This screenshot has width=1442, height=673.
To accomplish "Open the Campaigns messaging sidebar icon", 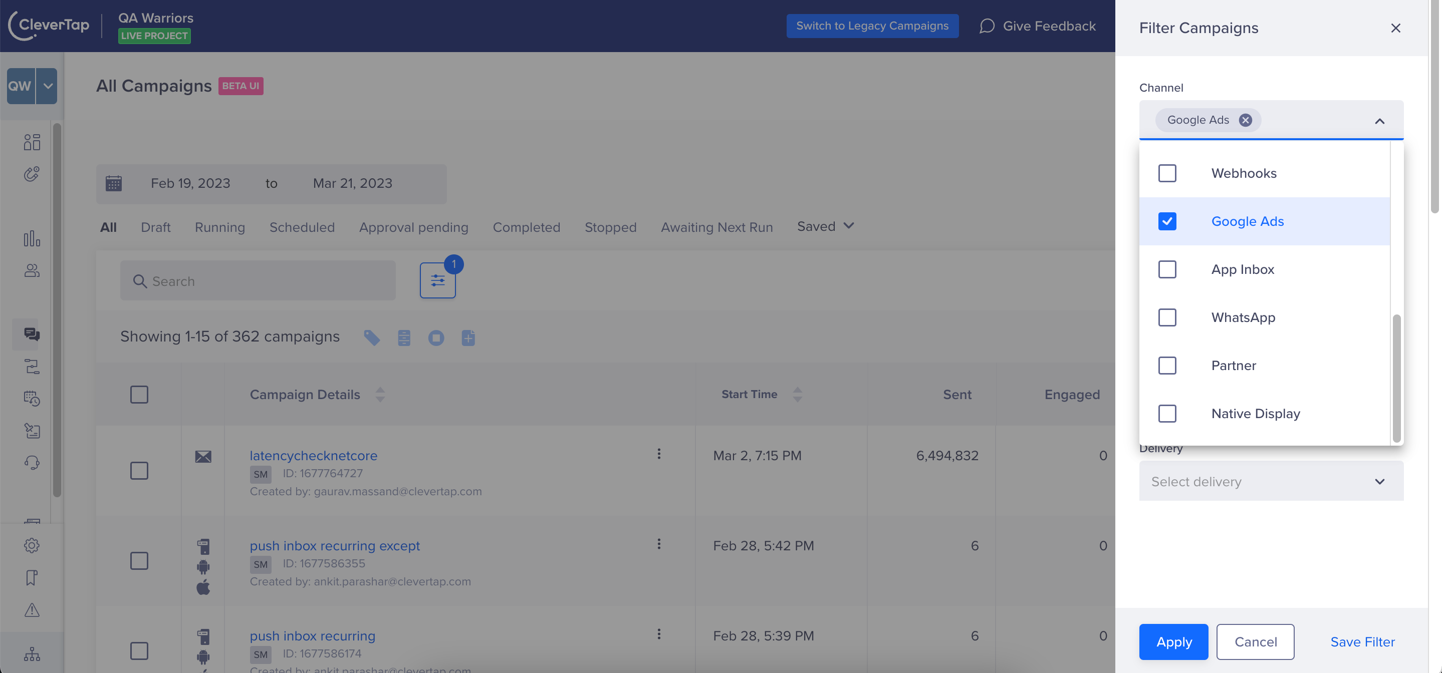I will tap(32, 334).
